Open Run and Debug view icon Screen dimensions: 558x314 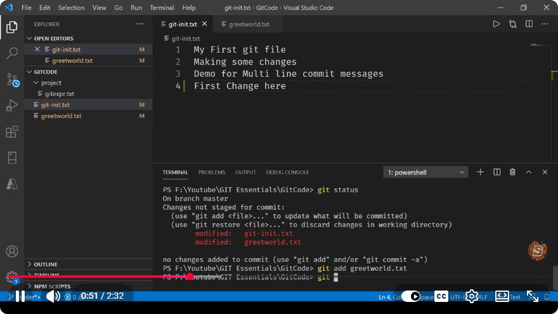pyautogui.click(x=12, y=106)
